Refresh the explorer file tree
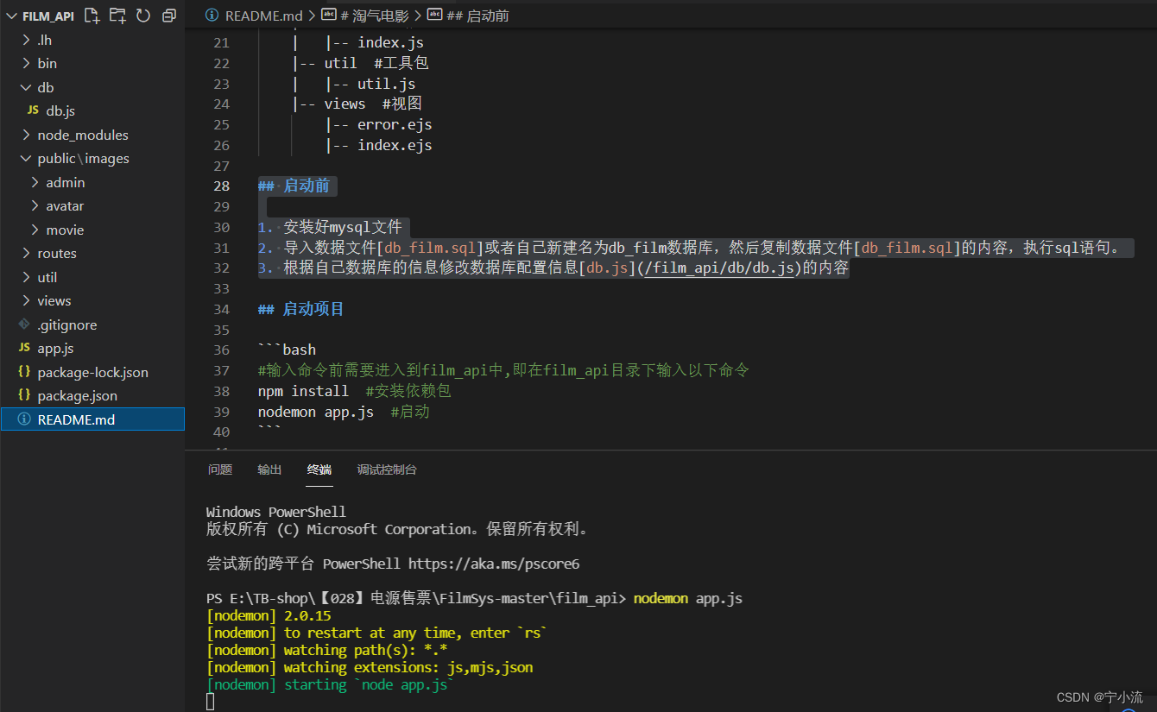Viewport: 1157px width, 712px height. tap(143, 16)
